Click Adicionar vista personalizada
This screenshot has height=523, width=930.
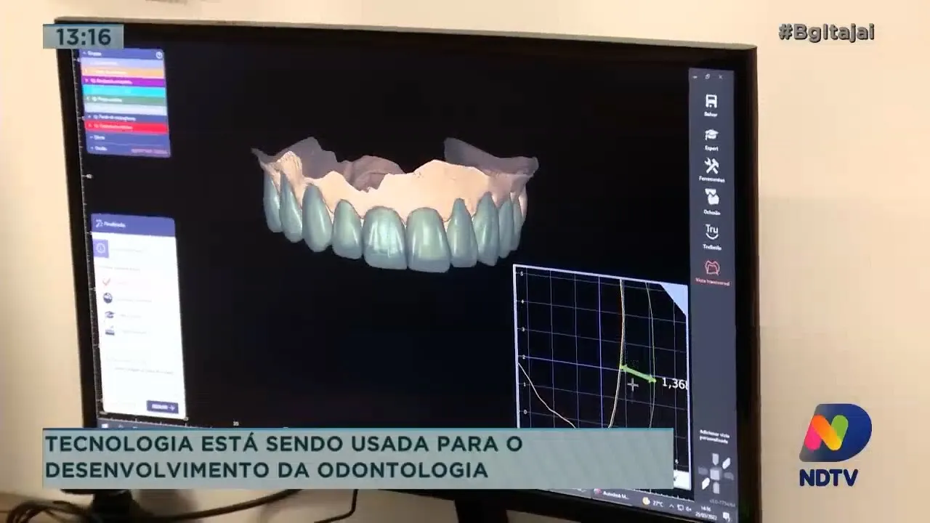tap(714, 436)
